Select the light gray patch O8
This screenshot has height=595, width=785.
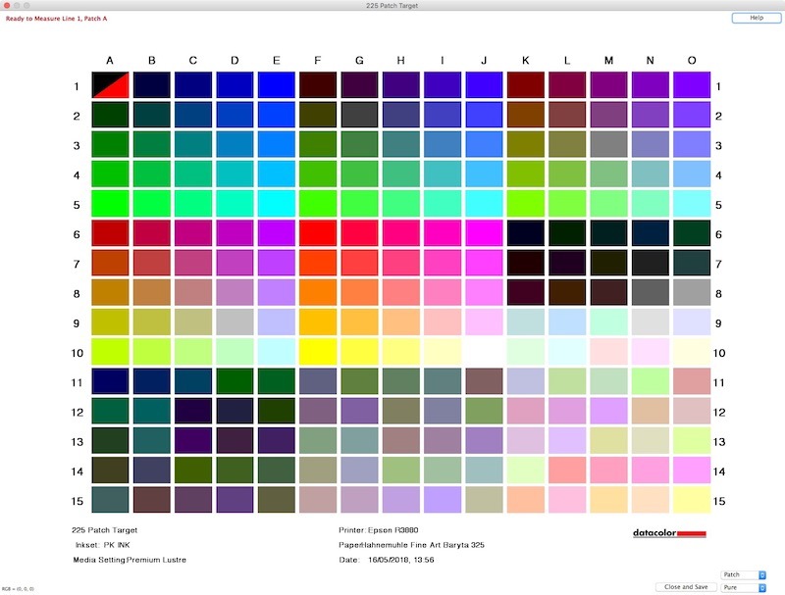(x=692, y=293)
